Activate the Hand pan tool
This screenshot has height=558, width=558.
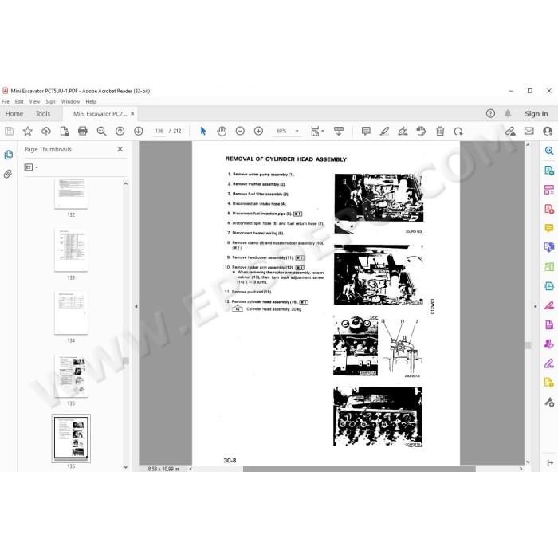(222, 131)
